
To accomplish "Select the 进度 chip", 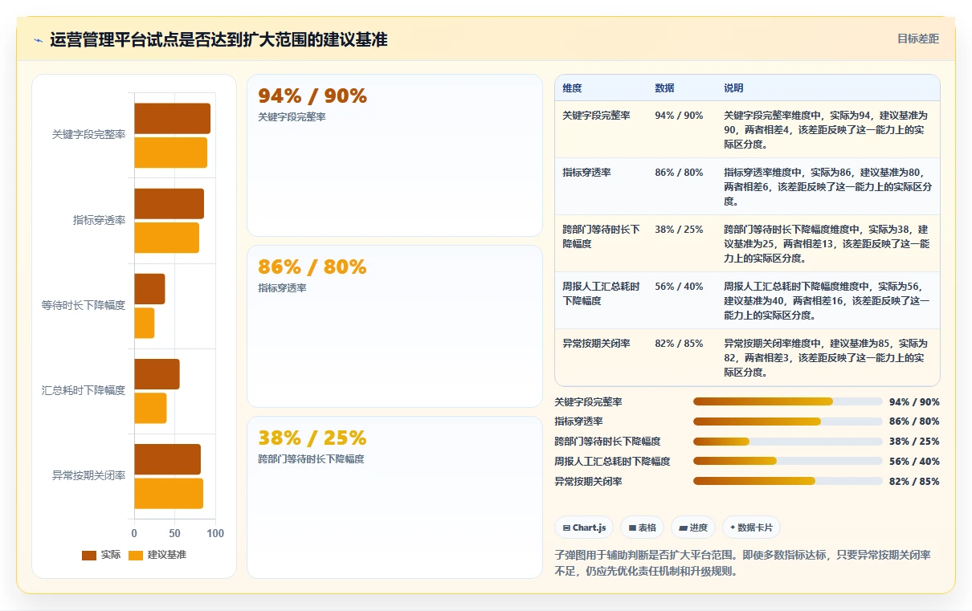I will 693,527.
